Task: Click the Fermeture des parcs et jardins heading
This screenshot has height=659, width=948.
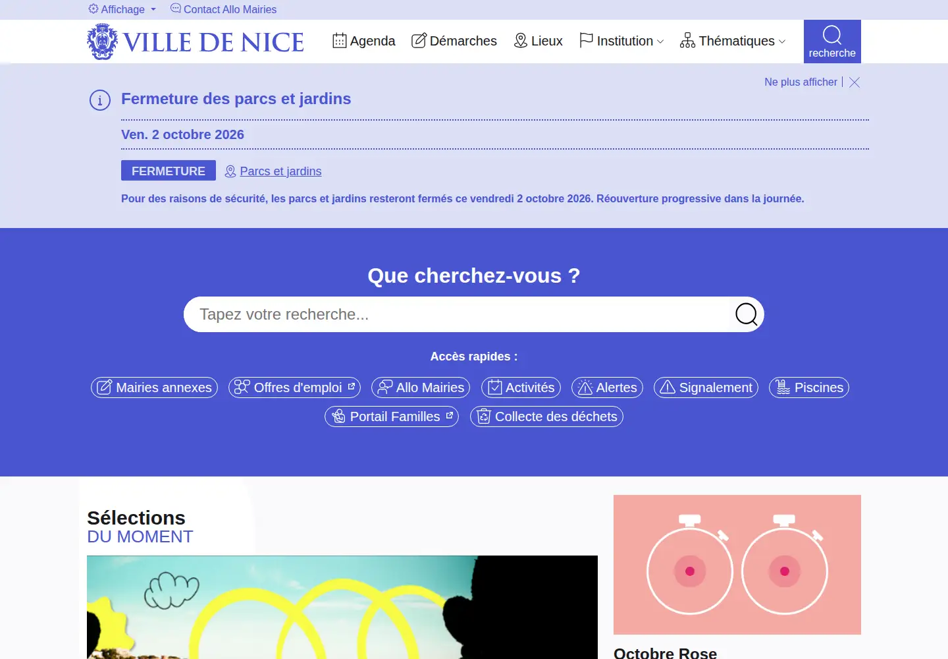Action: pyautogui.click(x=236, y=99)
